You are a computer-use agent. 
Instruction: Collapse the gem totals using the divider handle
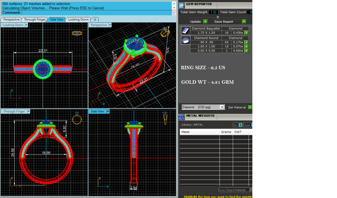[218, 17]
